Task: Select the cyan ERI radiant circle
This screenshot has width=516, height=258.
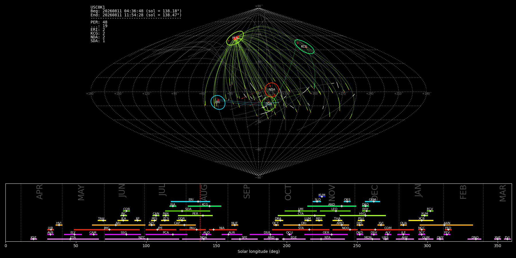Action: pyautogui.click(x=218, y=102)
